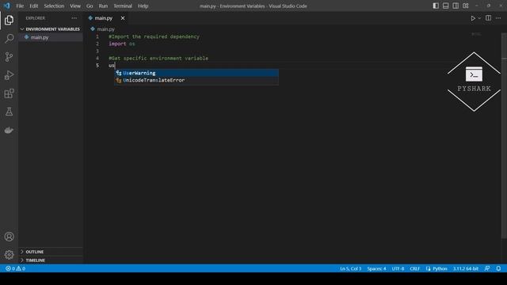Open the Source Control view
The height and width of the screenshot is (285, 507).
tap(9, 57)
